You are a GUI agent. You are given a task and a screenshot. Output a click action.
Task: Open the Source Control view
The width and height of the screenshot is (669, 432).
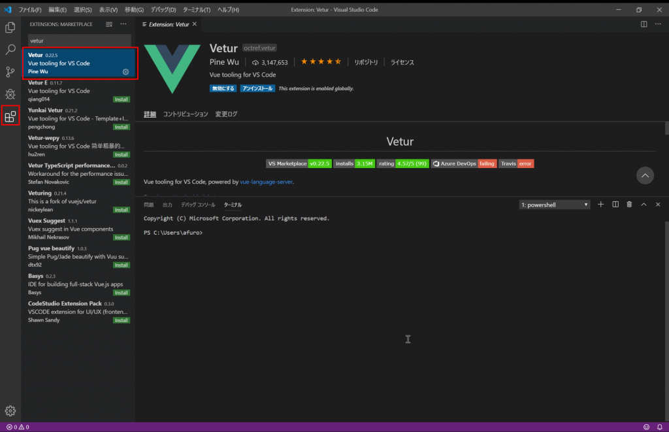coord(10,72)
